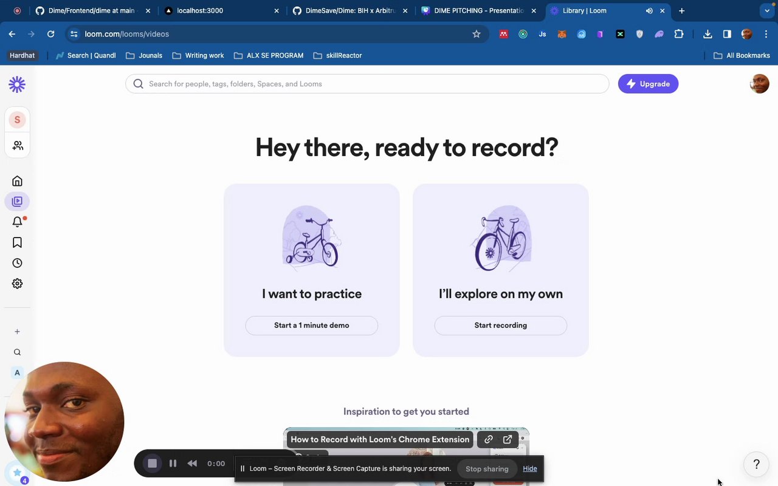Open the red Mendeley extension icon

[x=503, y=34]
